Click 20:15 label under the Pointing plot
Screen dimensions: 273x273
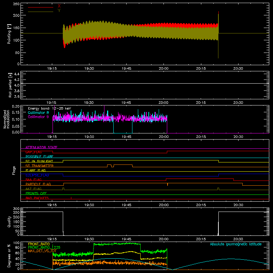[201, 69]
